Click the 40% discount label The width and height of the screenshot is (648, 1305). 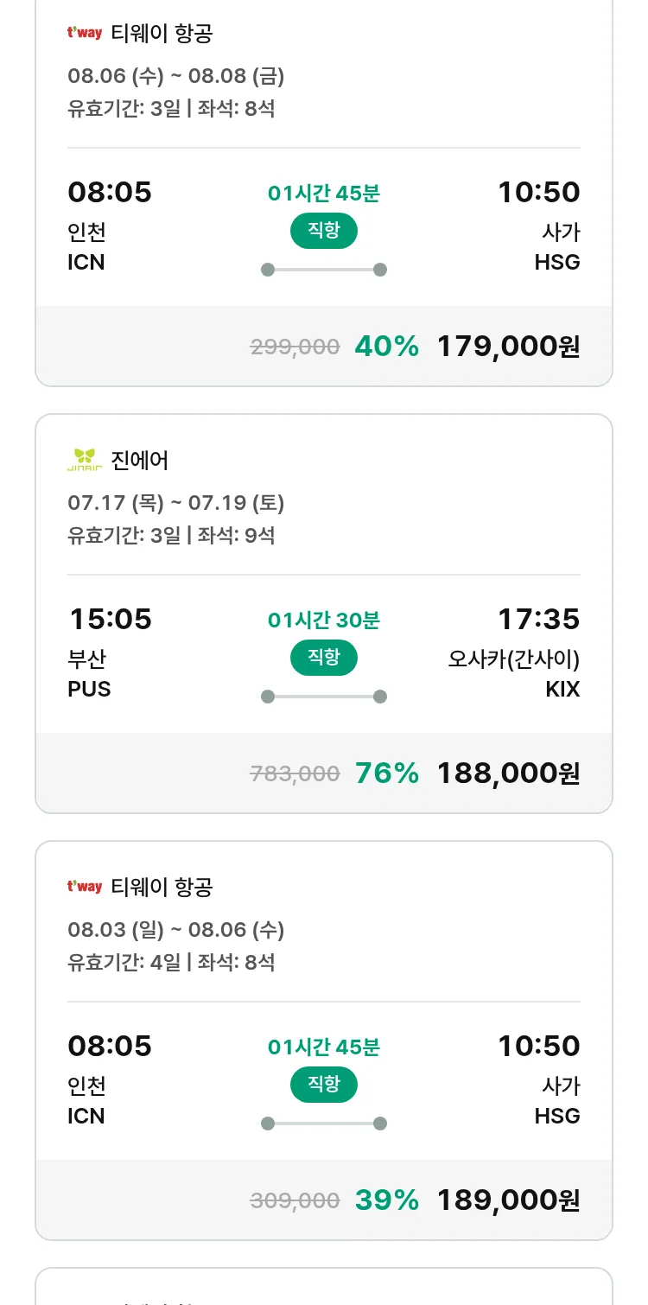pos(386,347)
